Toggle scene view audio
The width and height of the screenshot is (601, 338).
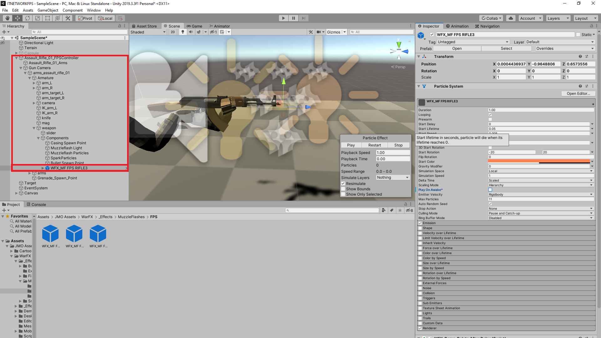(x=191, y=32)
